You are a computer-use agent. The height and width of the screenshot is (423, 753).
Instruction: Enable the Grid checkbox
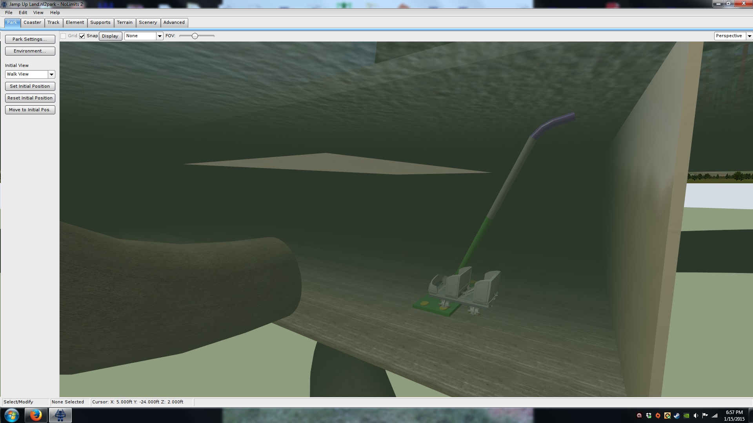pos(63,36)
